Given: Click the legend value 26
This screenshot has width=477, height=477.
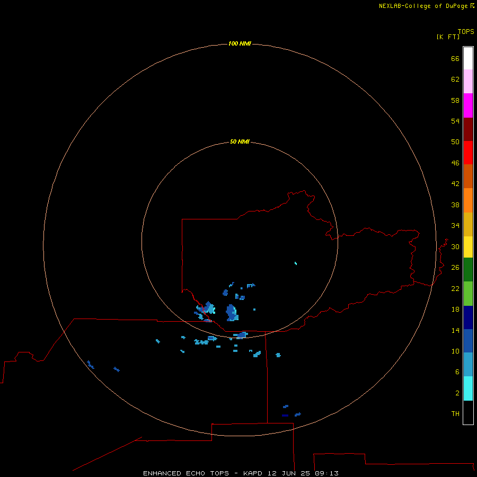Looking at the screenshot, I should [455, 268].
